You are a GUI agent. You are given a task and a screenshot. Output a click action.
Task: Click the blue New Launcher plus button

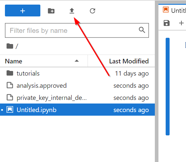tap(23, 11)
